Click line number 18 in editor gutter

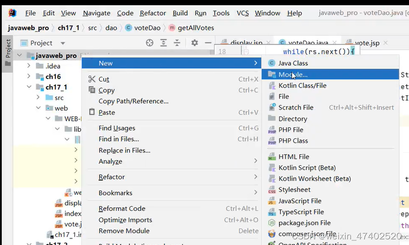(222, 52)
